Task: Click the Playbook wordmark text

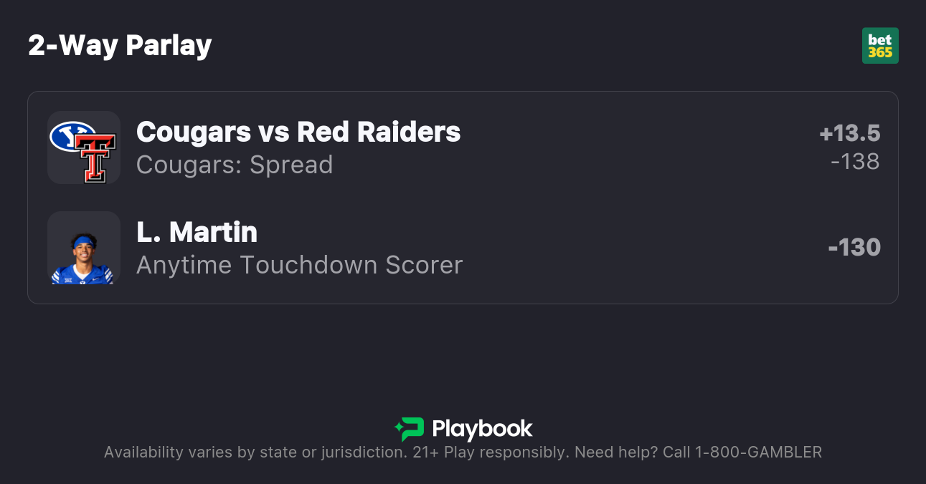Action: (x=482, y=429)
